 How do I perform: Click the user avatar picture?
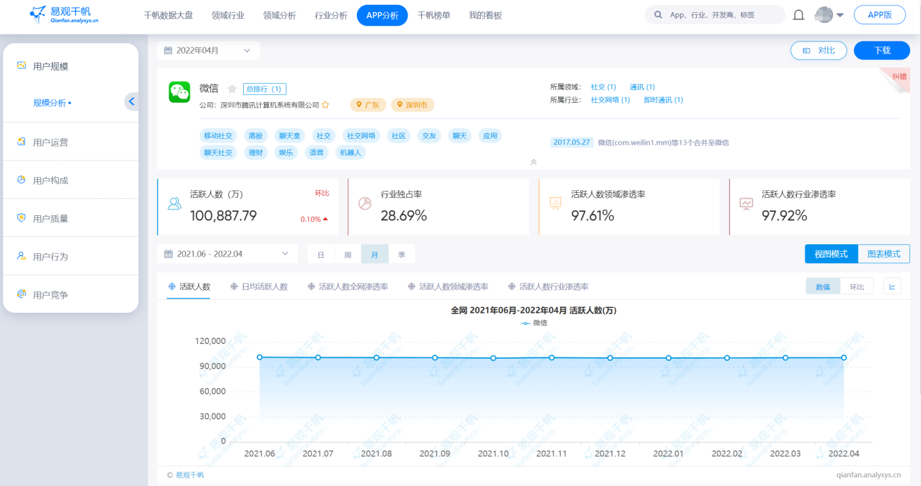pyautogui.click(x=823, y=15)
